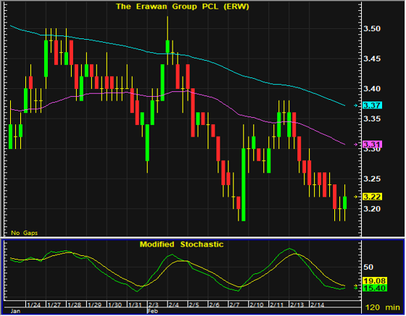This screenshot has width=406, height=316.
Task: Click the magenta 3.31 moving average label
Action: pyautogui.click(x=372, y=145)
